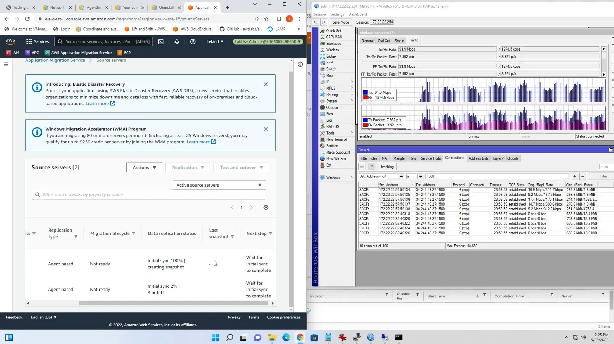Open the English (US) language selector
This screenshot has width=614, height=344.
44,317
